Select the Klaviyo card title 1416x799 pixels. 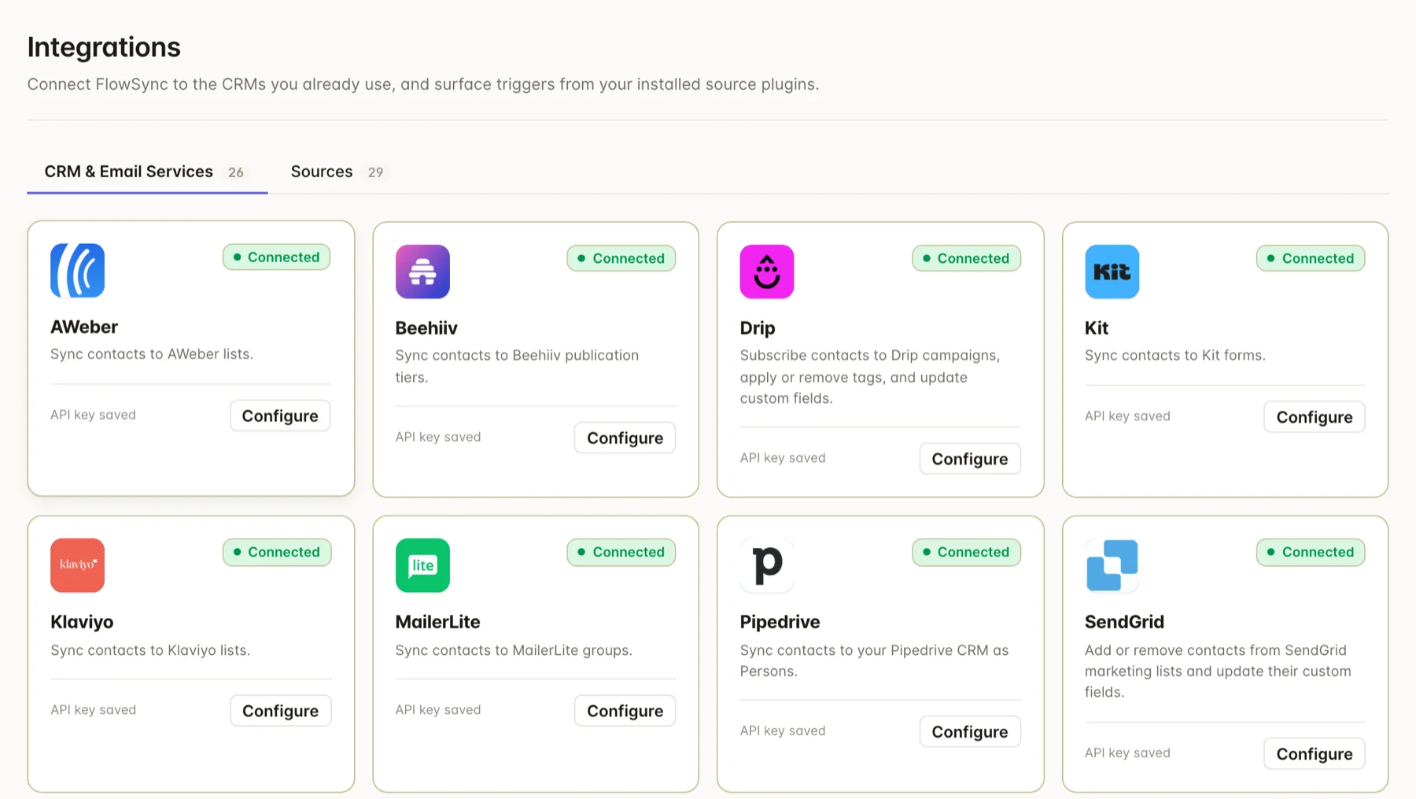click(82, 622)
